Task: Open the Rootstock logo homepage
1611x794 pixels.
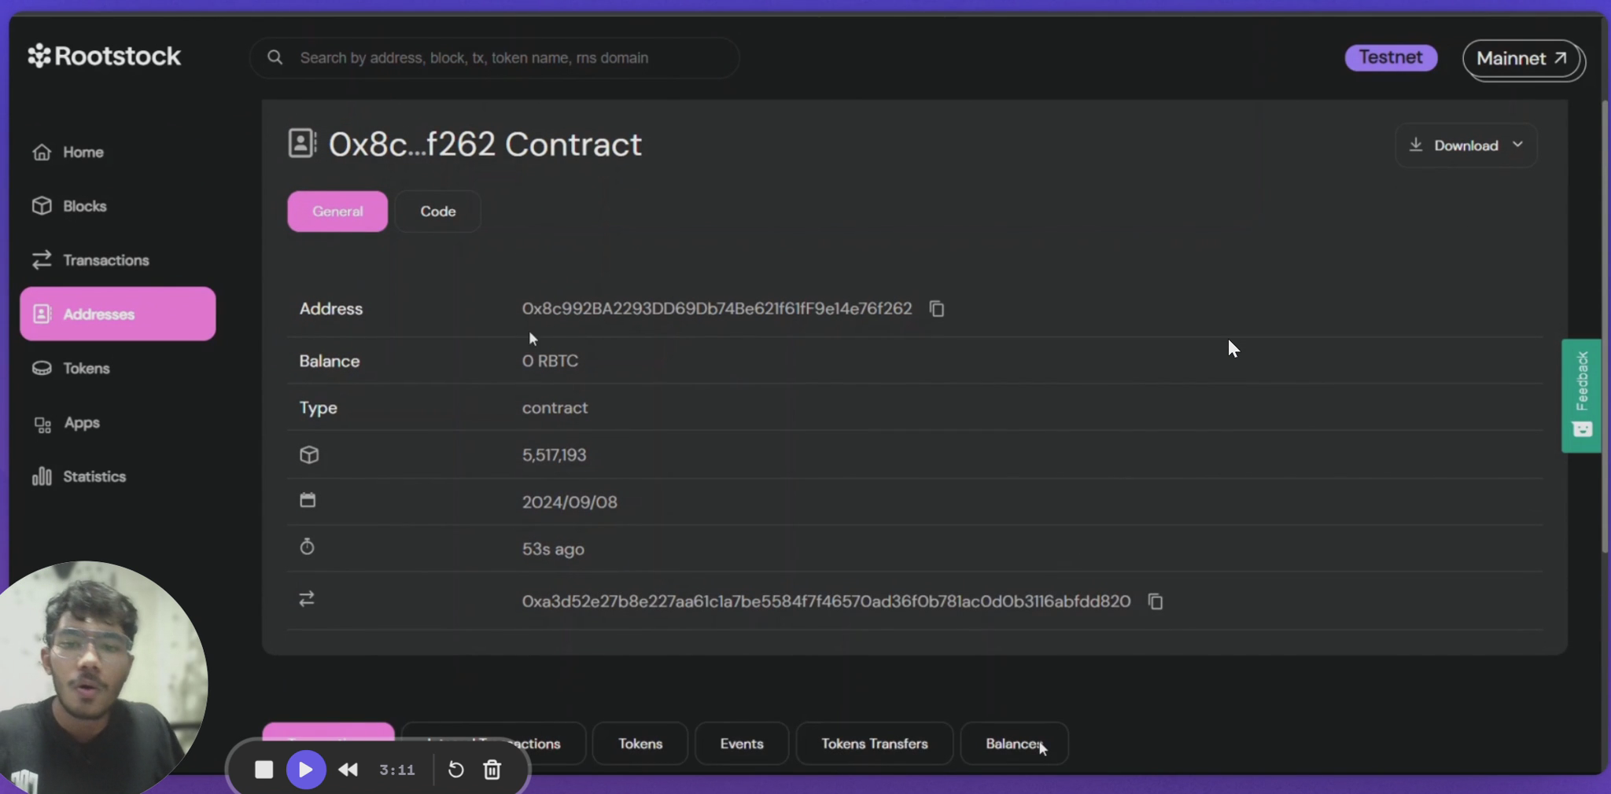Action: [104, 56]
